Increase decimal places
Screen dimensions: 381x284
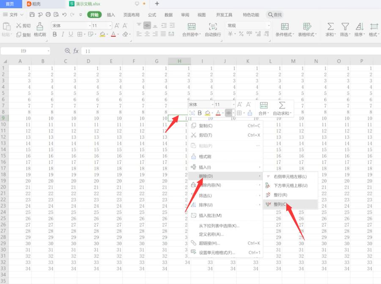click(258, 34)
